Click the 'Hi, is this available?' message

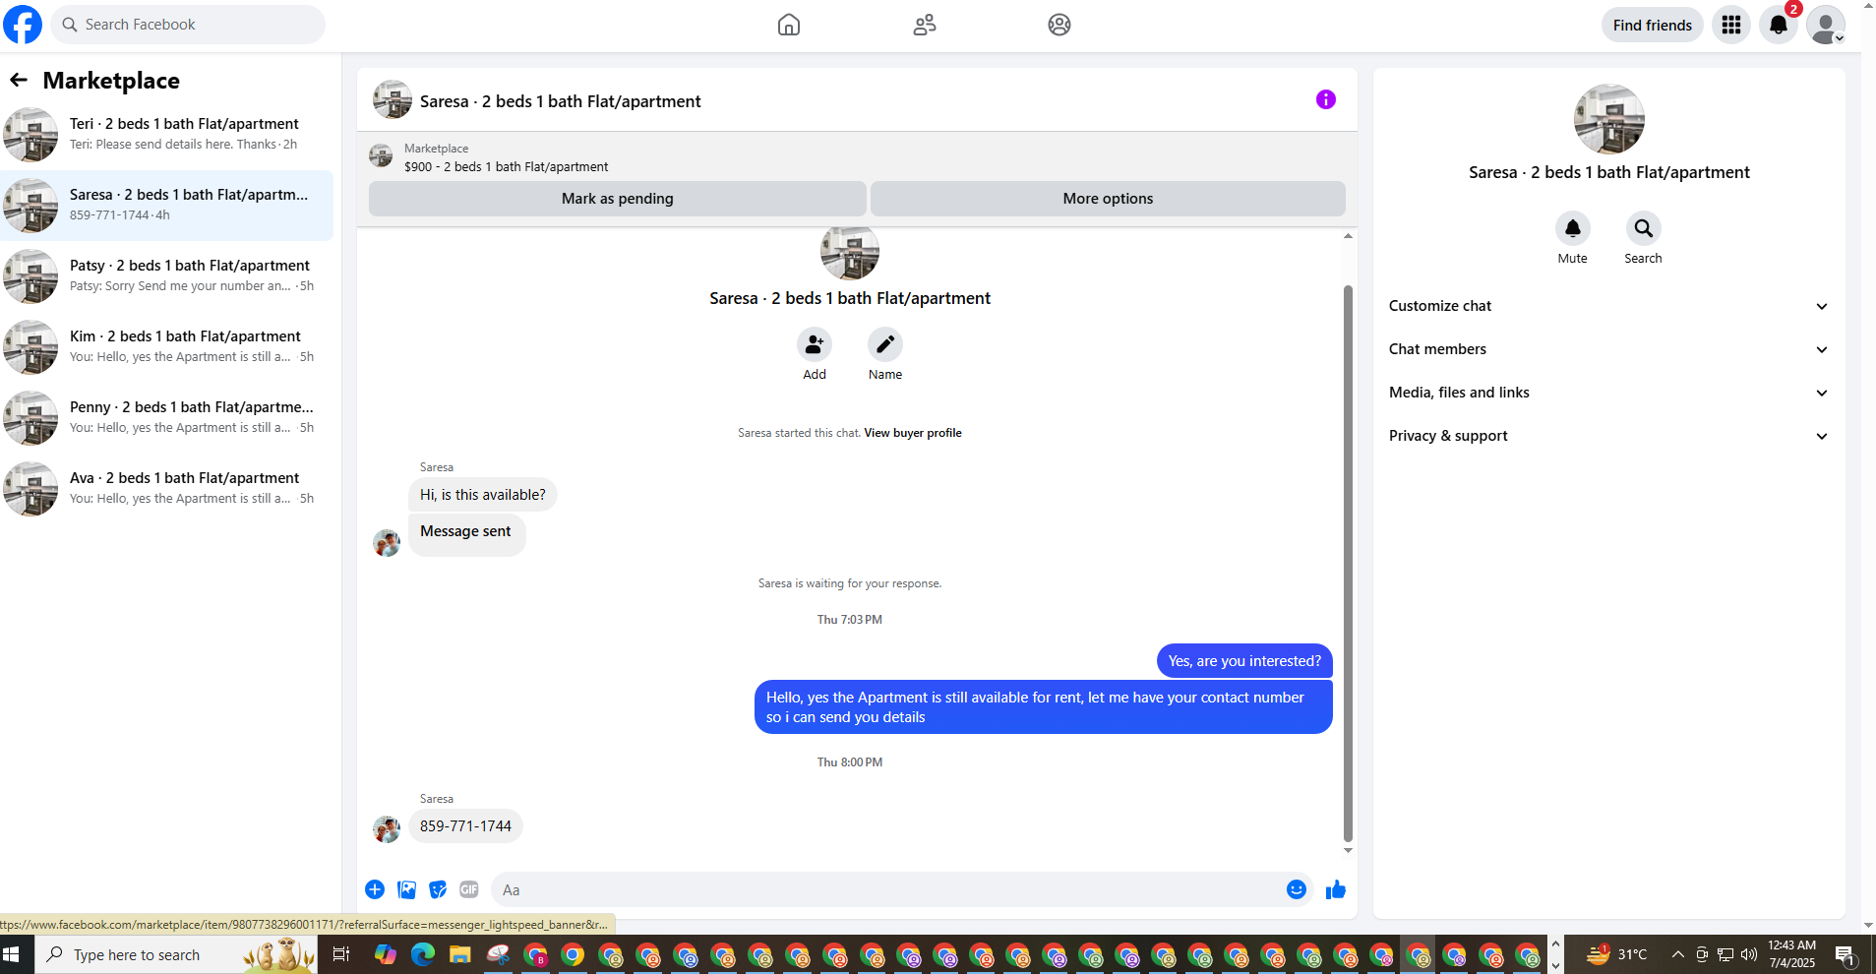coord(483,495)
